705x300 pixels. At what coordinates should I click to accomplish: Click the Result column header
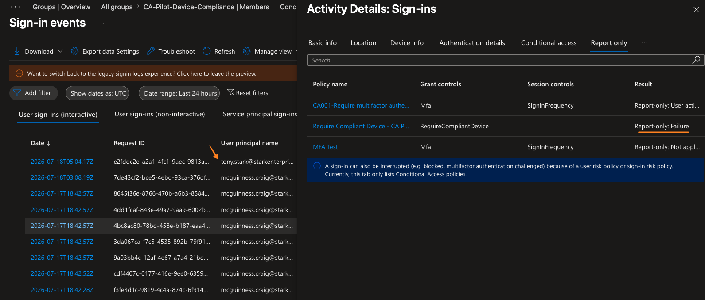point(643,84)
